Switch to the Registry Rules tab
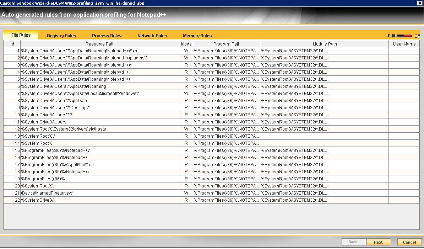Viewport: 424px width, 249px height. click(x=61, y=36)
